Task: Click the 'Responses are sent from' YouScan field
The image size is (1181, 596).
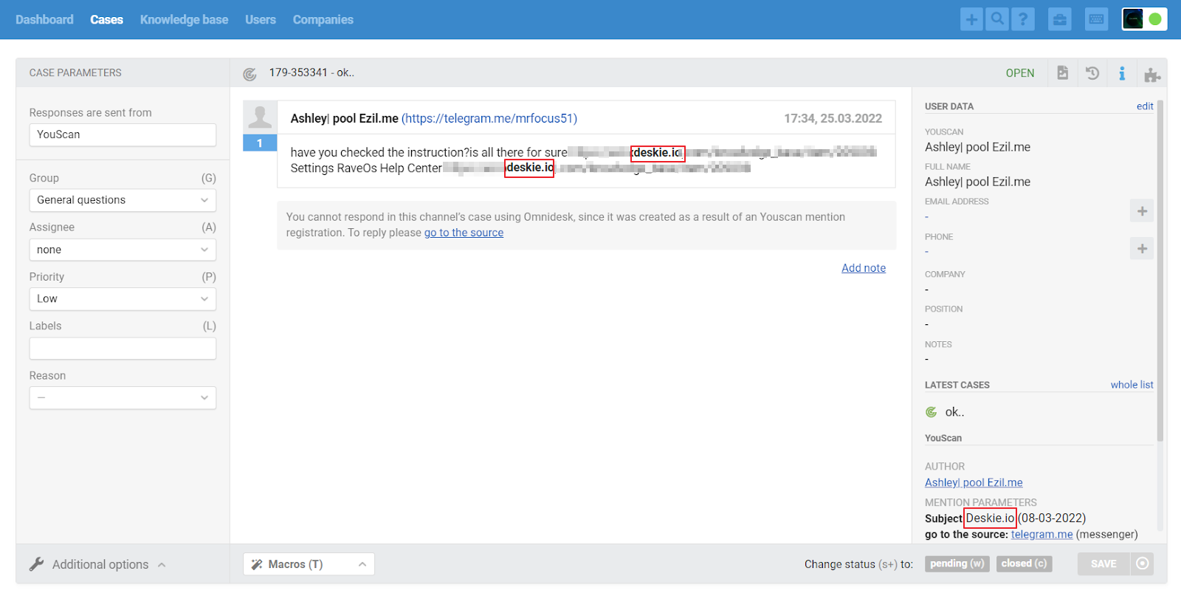Action: pos(123,134)
